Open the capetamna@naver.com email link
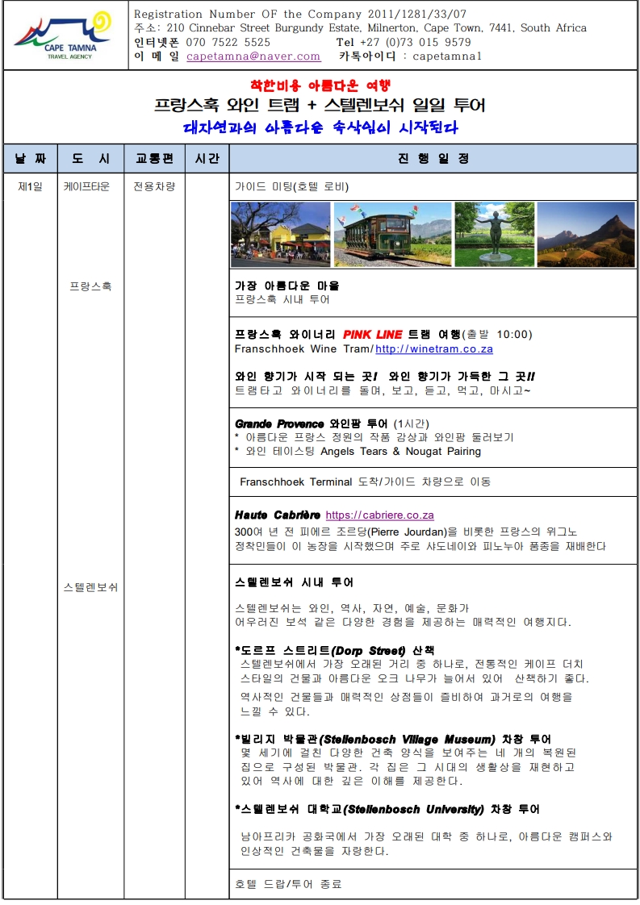640x905 pixels. (x=253, y=56)
